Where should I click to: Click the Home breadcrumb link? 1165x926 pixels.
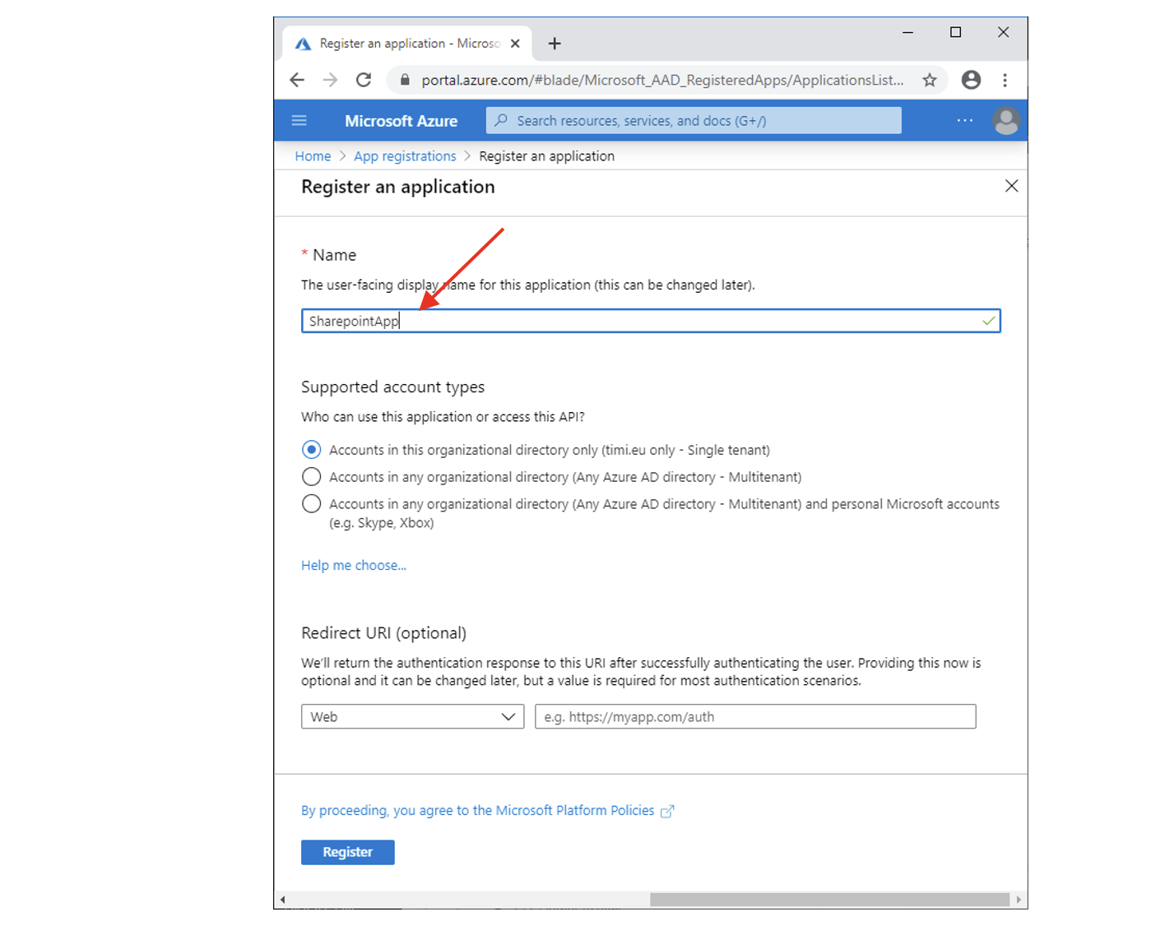(x=313, y=156)
